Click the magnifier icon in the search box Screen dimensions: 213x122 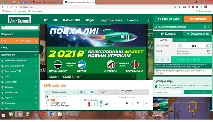coord(4,28)
